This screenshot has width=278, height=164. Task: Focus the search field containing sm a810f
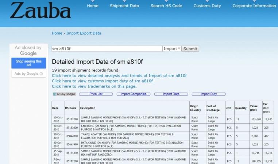107,49
